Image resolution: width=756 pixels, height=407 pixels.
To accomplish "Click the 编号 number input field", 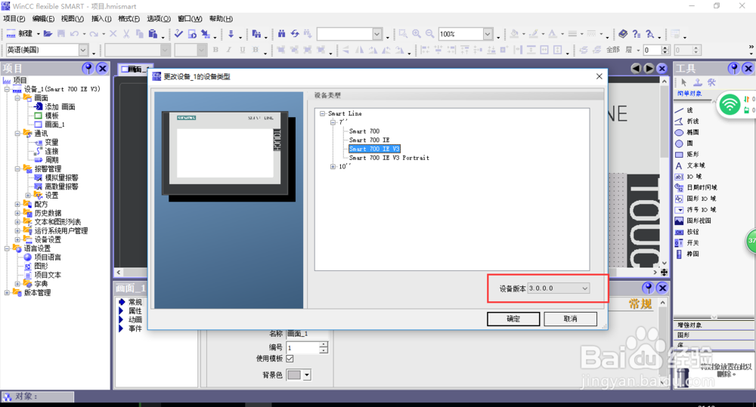I will tap(303, 347).
